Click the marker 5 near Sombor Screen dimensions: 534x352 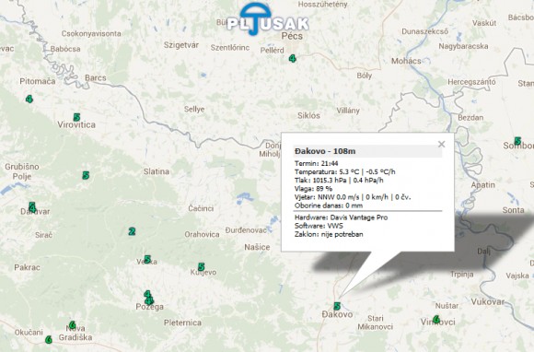tap(517, 141)
